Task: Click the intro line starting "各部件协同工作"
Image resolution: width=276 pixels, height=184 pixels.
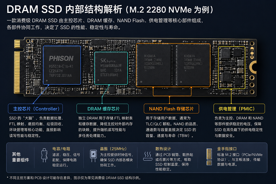Action: [x=64, y=28]
